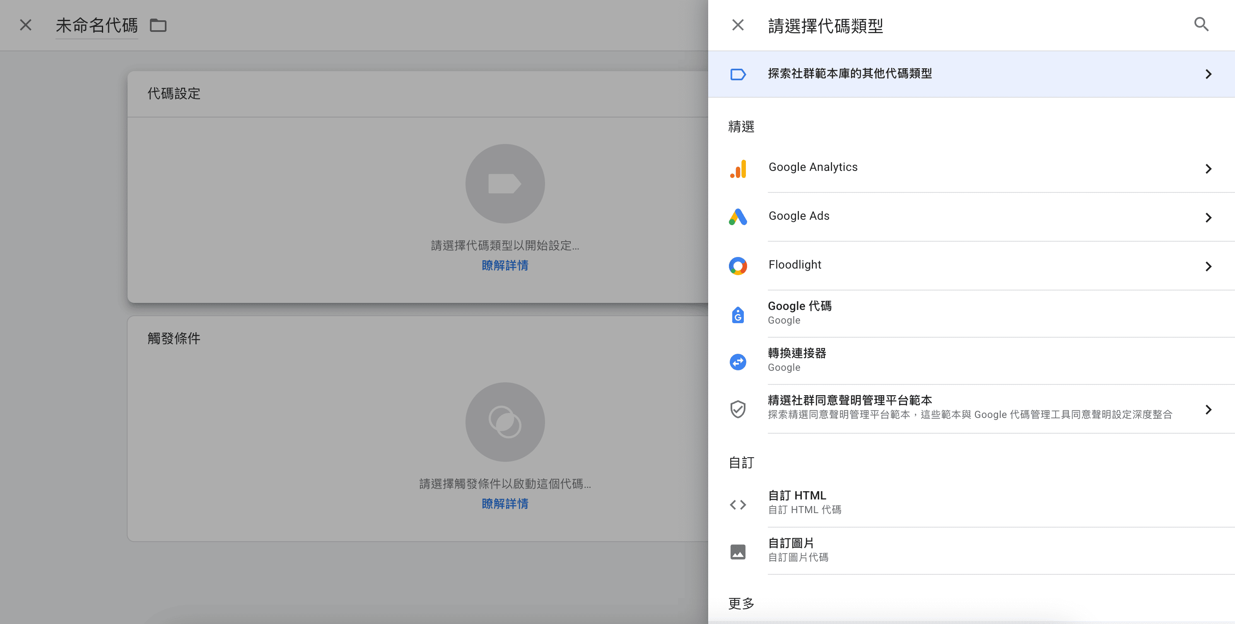Click the Floodlight ring icon
Screen dimensions: 1235x624
tap(738, 266)
